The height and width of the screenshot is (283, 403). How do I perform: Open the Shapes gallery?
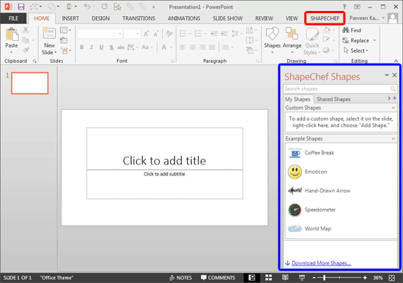[272, 40]
